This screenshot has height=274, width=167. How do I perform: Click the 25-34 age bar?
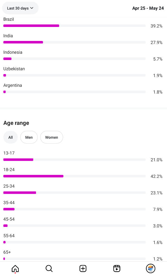coord(75,193)
